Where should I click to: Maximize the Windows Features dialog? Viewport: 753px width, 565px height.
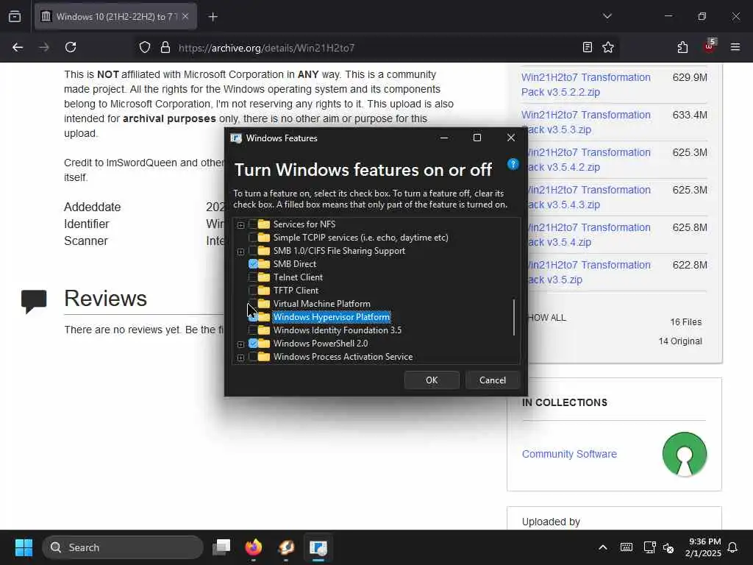[477, 138]
